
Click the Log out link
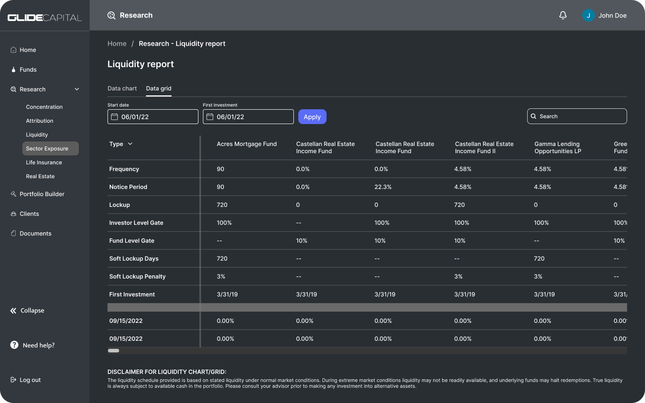pos(30,380)
